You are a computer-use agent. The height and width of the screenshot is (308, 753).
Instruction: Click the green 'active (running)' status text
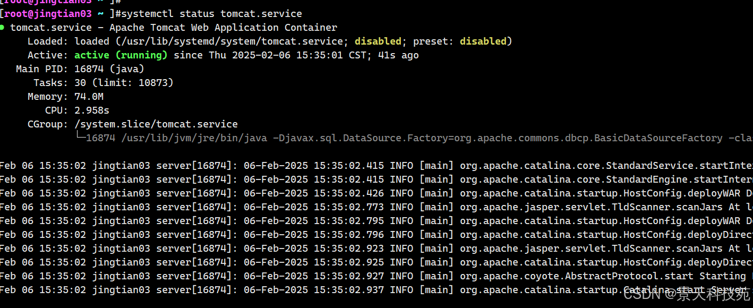121,55
